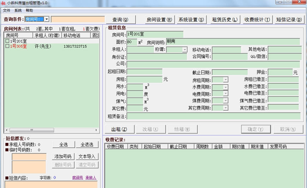Viewport: 307px width, 188px height.
Task: Focus the query condition search field
Action: point(78,19)
